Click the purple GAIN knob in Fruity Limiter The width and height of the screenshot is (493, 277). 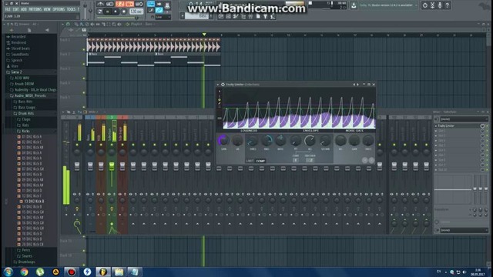pyautogui.click(x=223, y=140)
